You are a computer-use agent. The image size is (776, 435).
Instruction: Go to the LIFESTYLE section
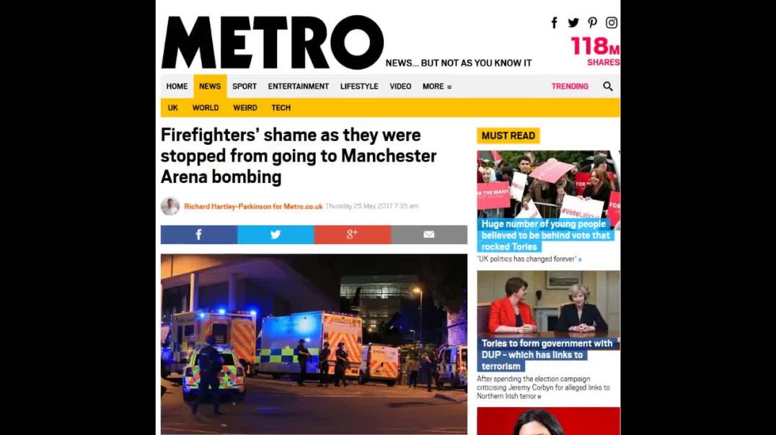pyautogui.click(x=359, y=86)
